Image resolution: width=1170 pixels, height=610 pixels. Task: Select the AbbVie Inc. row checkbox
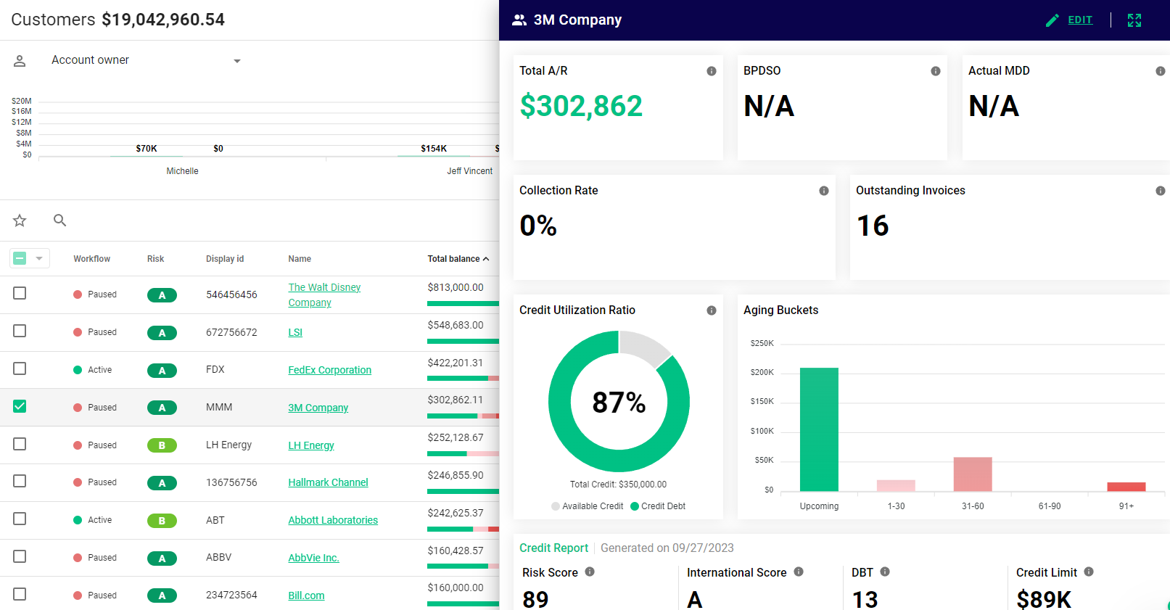tap(20, 556)
